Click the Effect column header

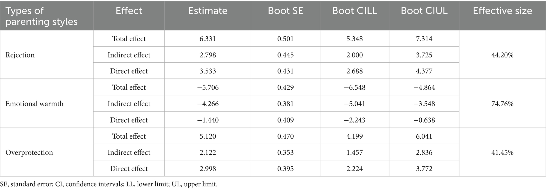129,11
